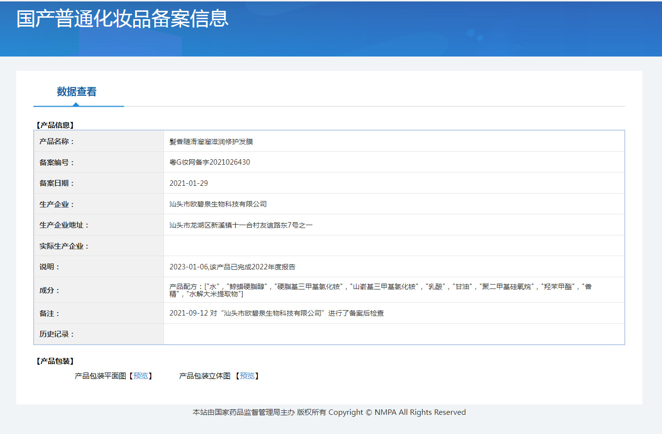The image size is (662, 434).
Task: Click the 生产企业地址 row label
Action: coord(64,225)
